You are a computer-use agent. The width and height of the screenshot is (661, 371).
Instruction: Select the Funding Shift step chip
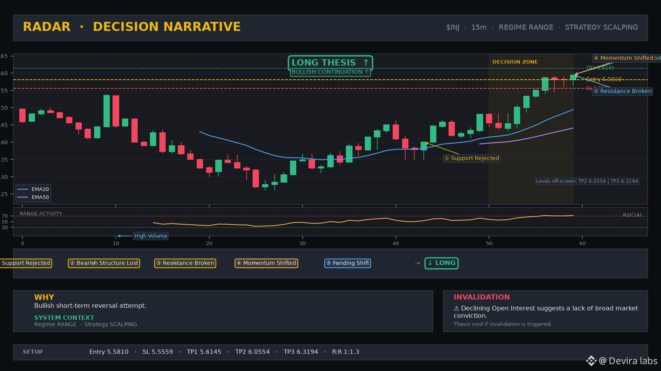click(347, 263)
